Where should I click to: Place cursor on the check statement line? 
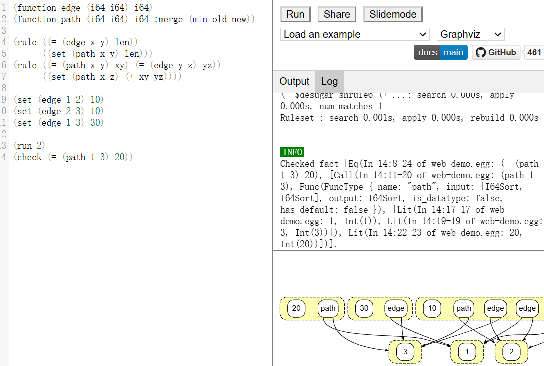coord(75,157)
